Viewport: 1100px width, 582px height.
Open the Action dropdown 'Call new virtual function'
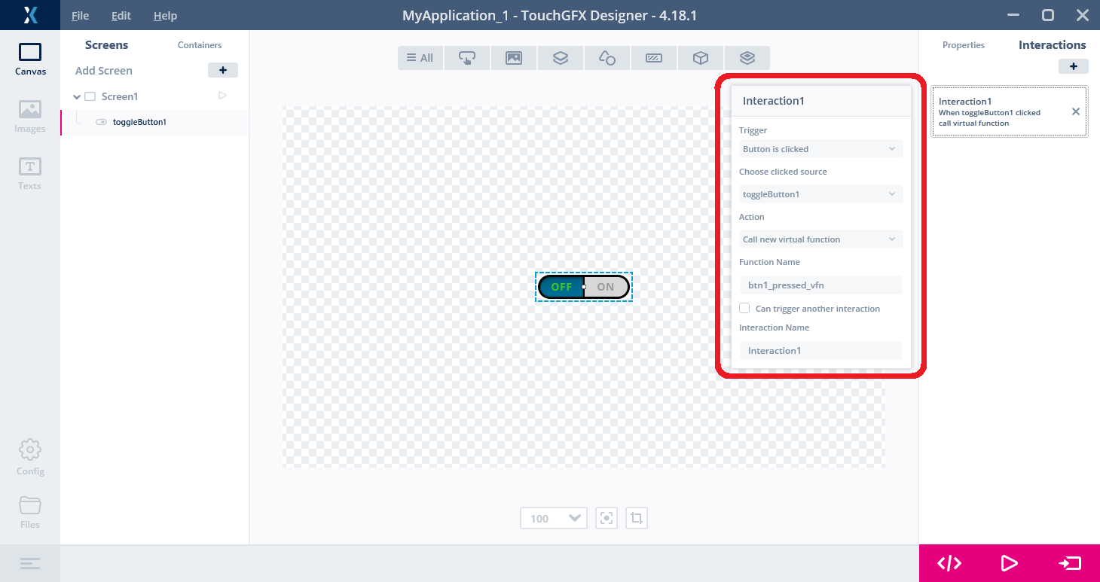pos(820,239)
